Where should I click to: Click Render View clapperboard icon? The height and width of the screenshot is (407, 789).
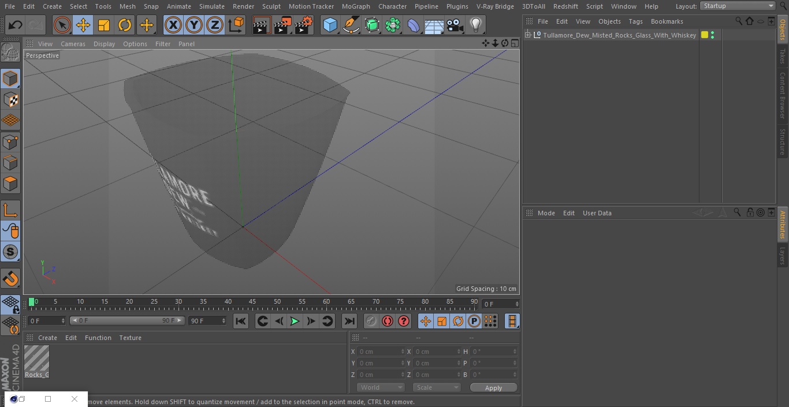262,25
